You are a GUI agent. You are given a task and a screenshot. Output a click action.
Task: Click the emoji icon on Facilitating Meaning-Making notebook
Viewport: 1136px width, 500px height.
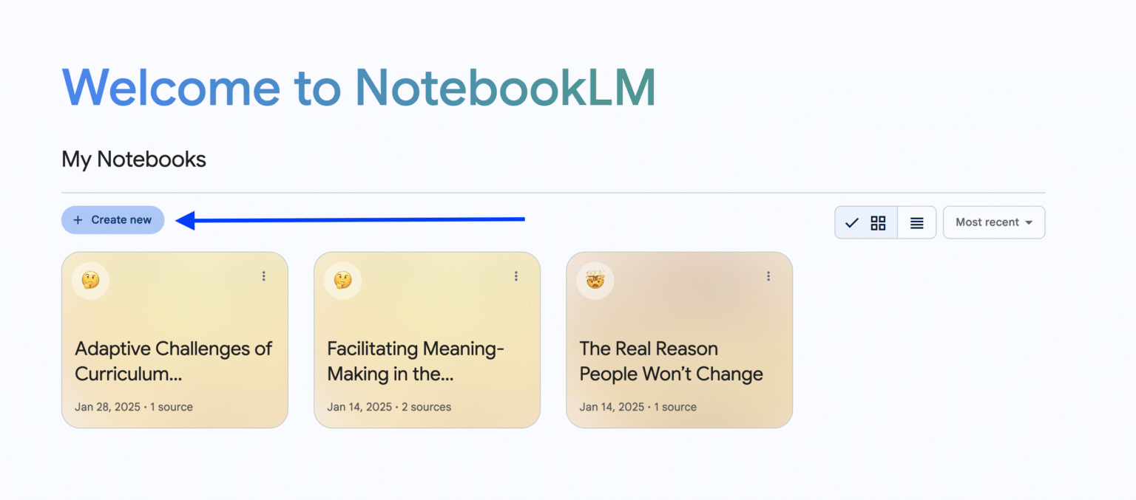pos(342,280)
